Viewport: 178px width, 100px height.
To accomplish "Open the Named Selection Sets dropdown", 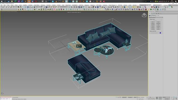I will 64,7.
